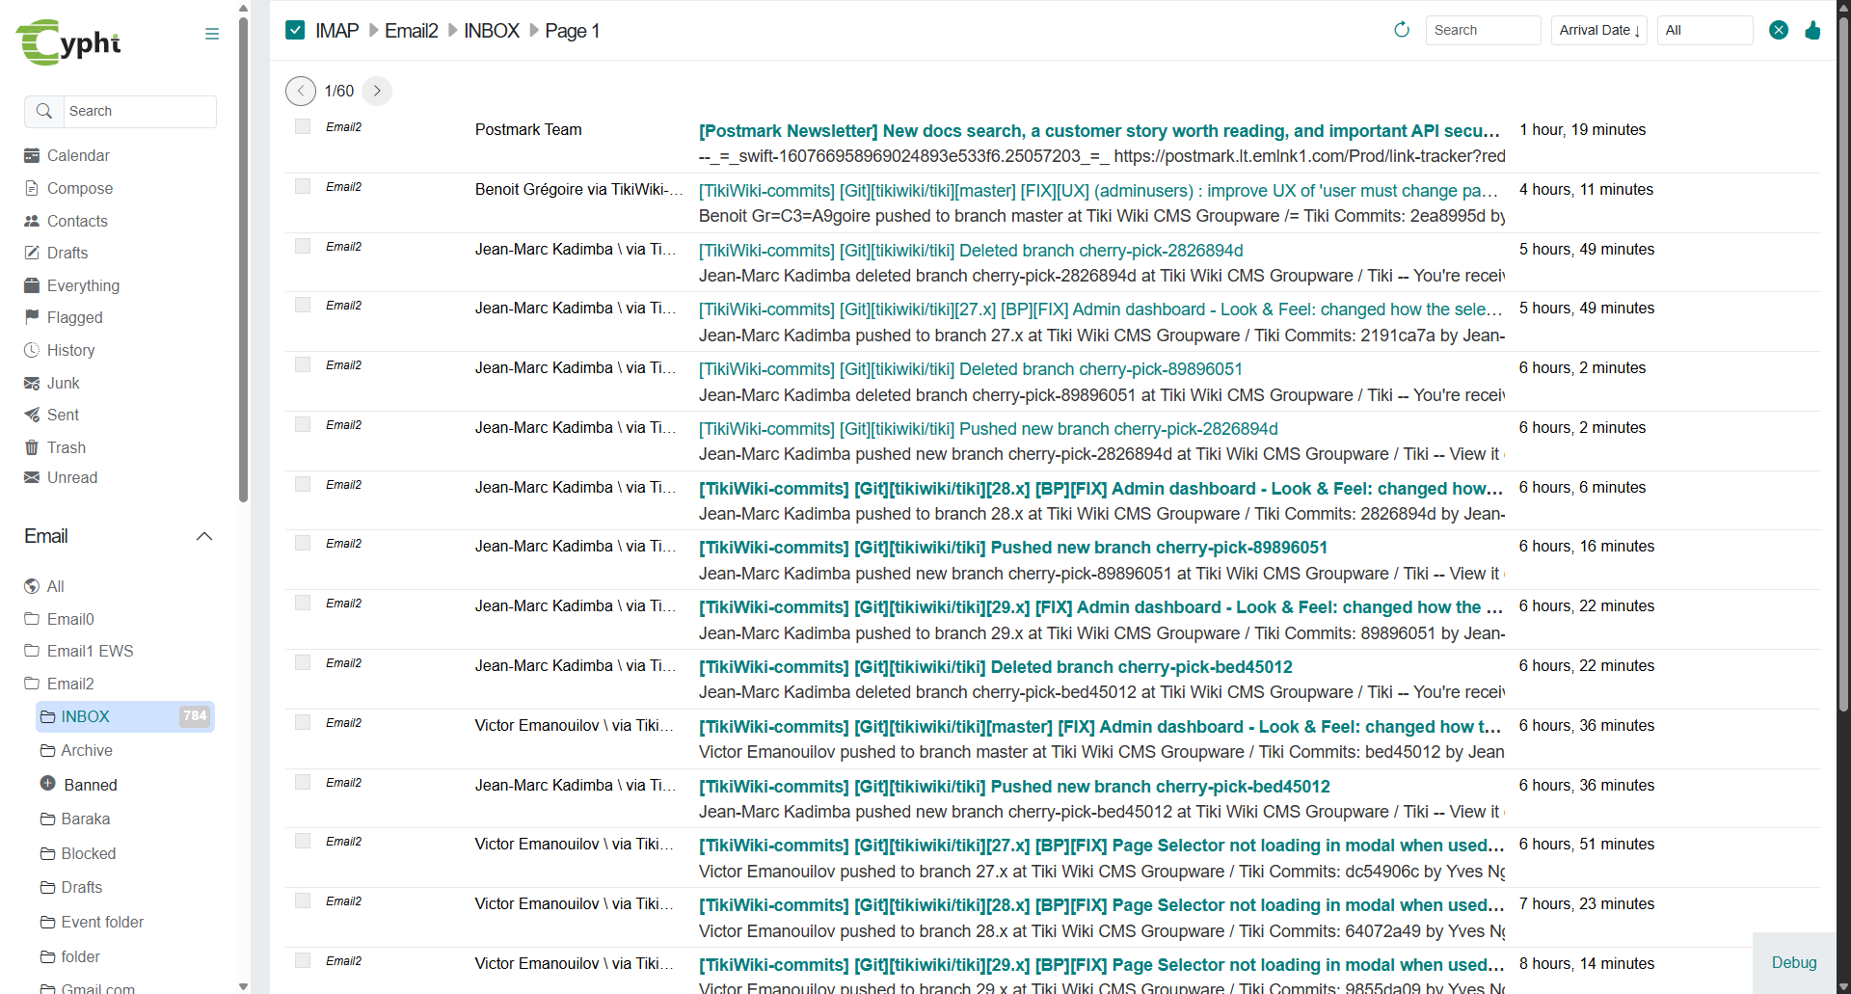Viewport: 1851px width, 994px height.
Task: Click the message list vertical scrollbar
Action: coord(1843,386)
